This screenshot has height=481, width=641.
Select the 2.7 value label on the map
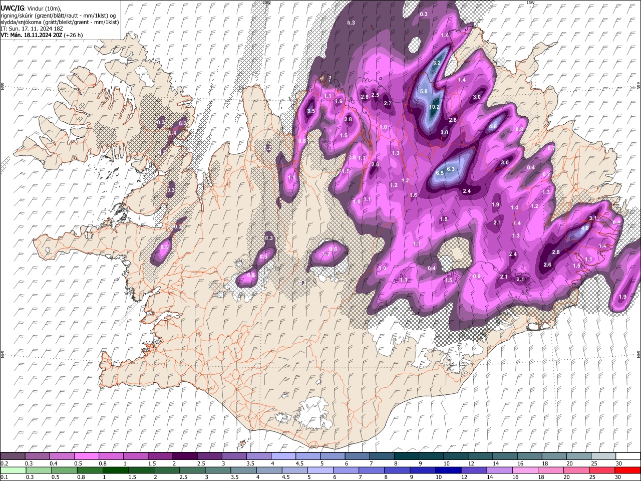(387, 103)
